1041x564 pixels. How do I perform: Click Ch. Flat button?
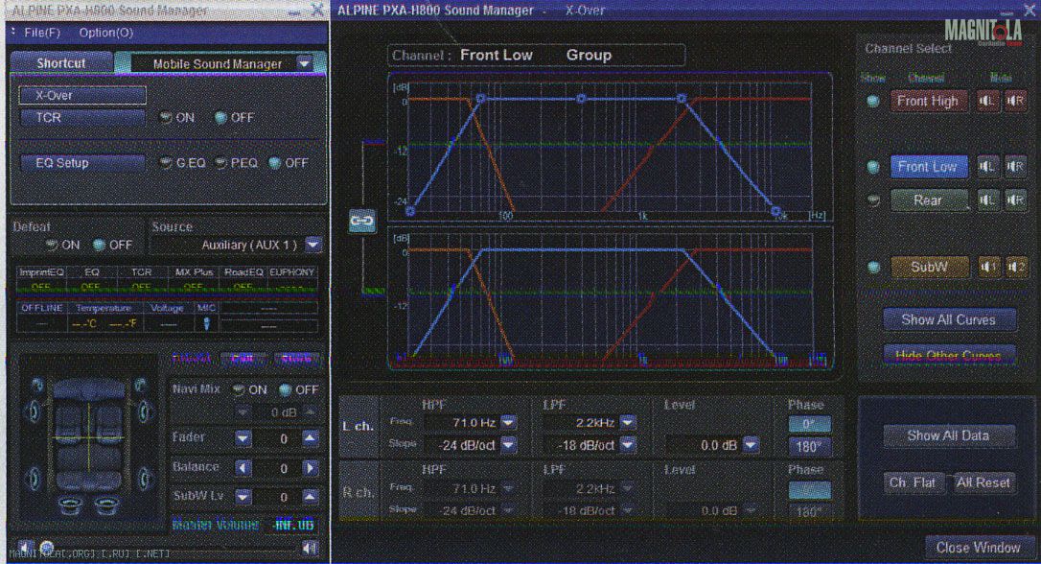tap(913, 483)
